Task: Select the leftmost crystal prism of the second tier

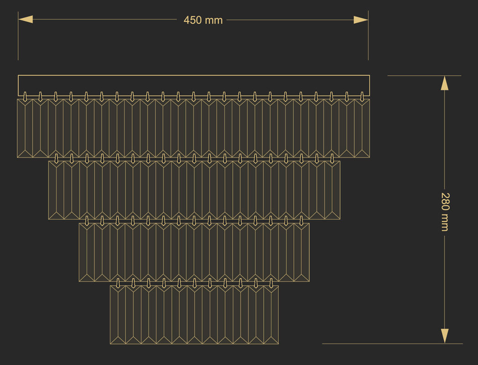Action: point(56,190)
